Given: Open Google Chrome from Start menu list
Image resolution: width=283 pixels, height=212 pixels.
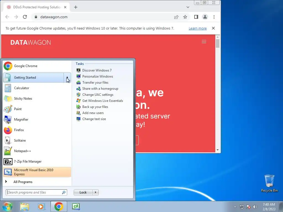Looking at the screenshot, I should (37, 66).
